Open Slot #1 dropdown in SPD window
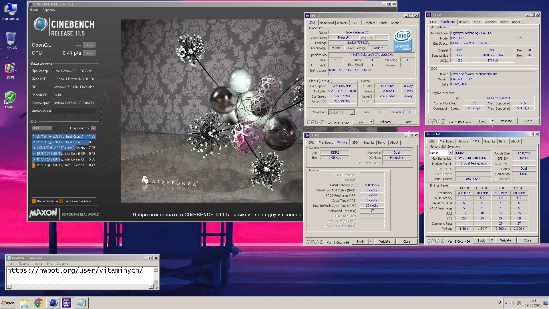This screenshot has width=549, height=309. pos(441,153)
